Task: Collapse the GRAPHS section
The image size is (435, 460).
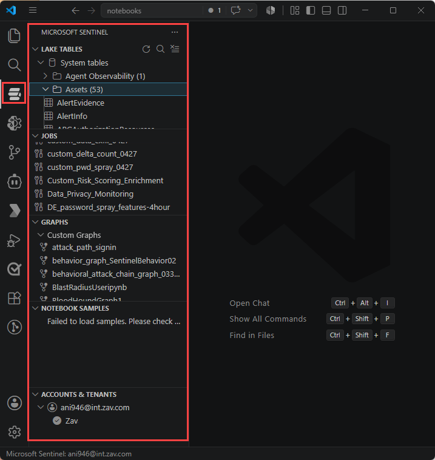Action: [35, 222]
